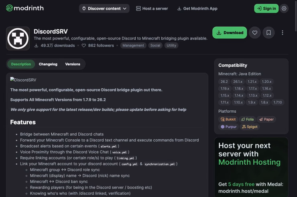The width and height of the screenshot is (297, 197).
Task: Click the 1.19.x version tag
Action: 225,89
